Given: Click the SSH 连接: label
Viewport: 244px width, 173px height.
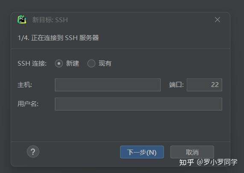Looking at the screenshot, I should (32, 63).
